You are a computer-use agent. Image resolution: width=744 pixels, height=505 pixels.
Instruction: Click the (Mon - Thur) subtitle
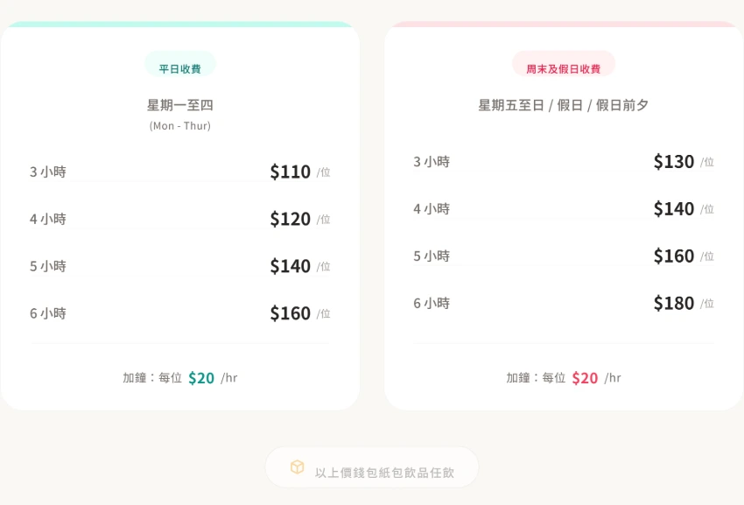coord(179,126)
